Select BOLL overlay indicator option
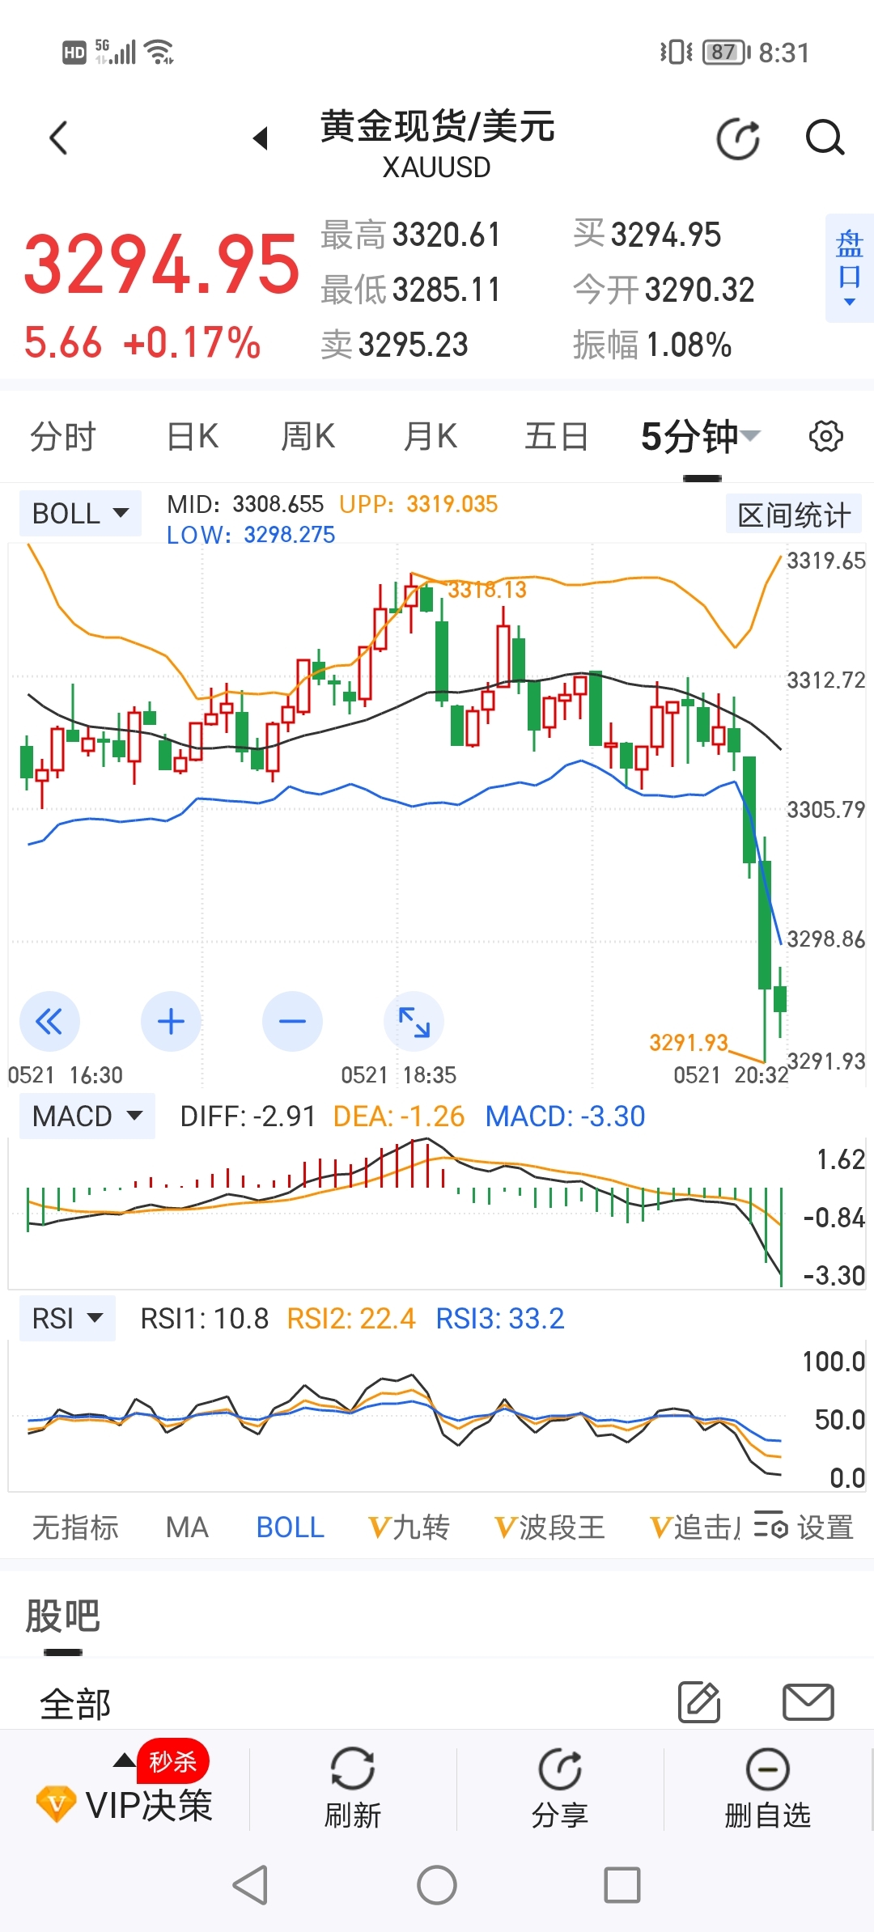Image resolution: width=874 pixels, height=1932 pixels. point(290,1527)
